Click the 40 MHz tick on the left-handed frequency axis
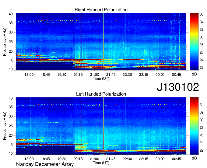Viewport: 207px width, 168px height. (11, 98)
